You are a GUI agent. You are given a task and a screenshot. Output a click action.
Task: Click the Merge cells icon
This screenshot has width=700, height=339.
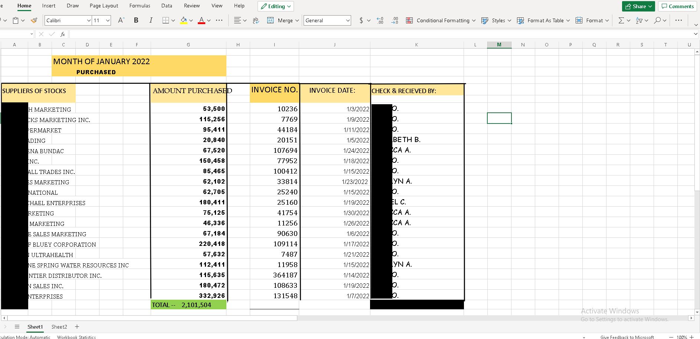271,20
